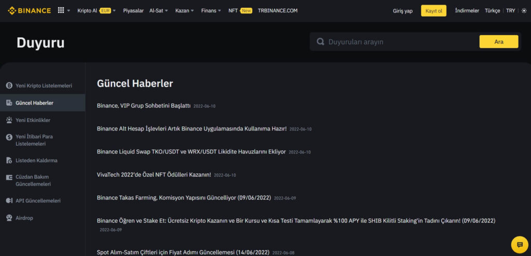Screen dimensions: 531x256
Task: Click the Yeni İtibari Para dollar icon
Action: coord(9,137)
